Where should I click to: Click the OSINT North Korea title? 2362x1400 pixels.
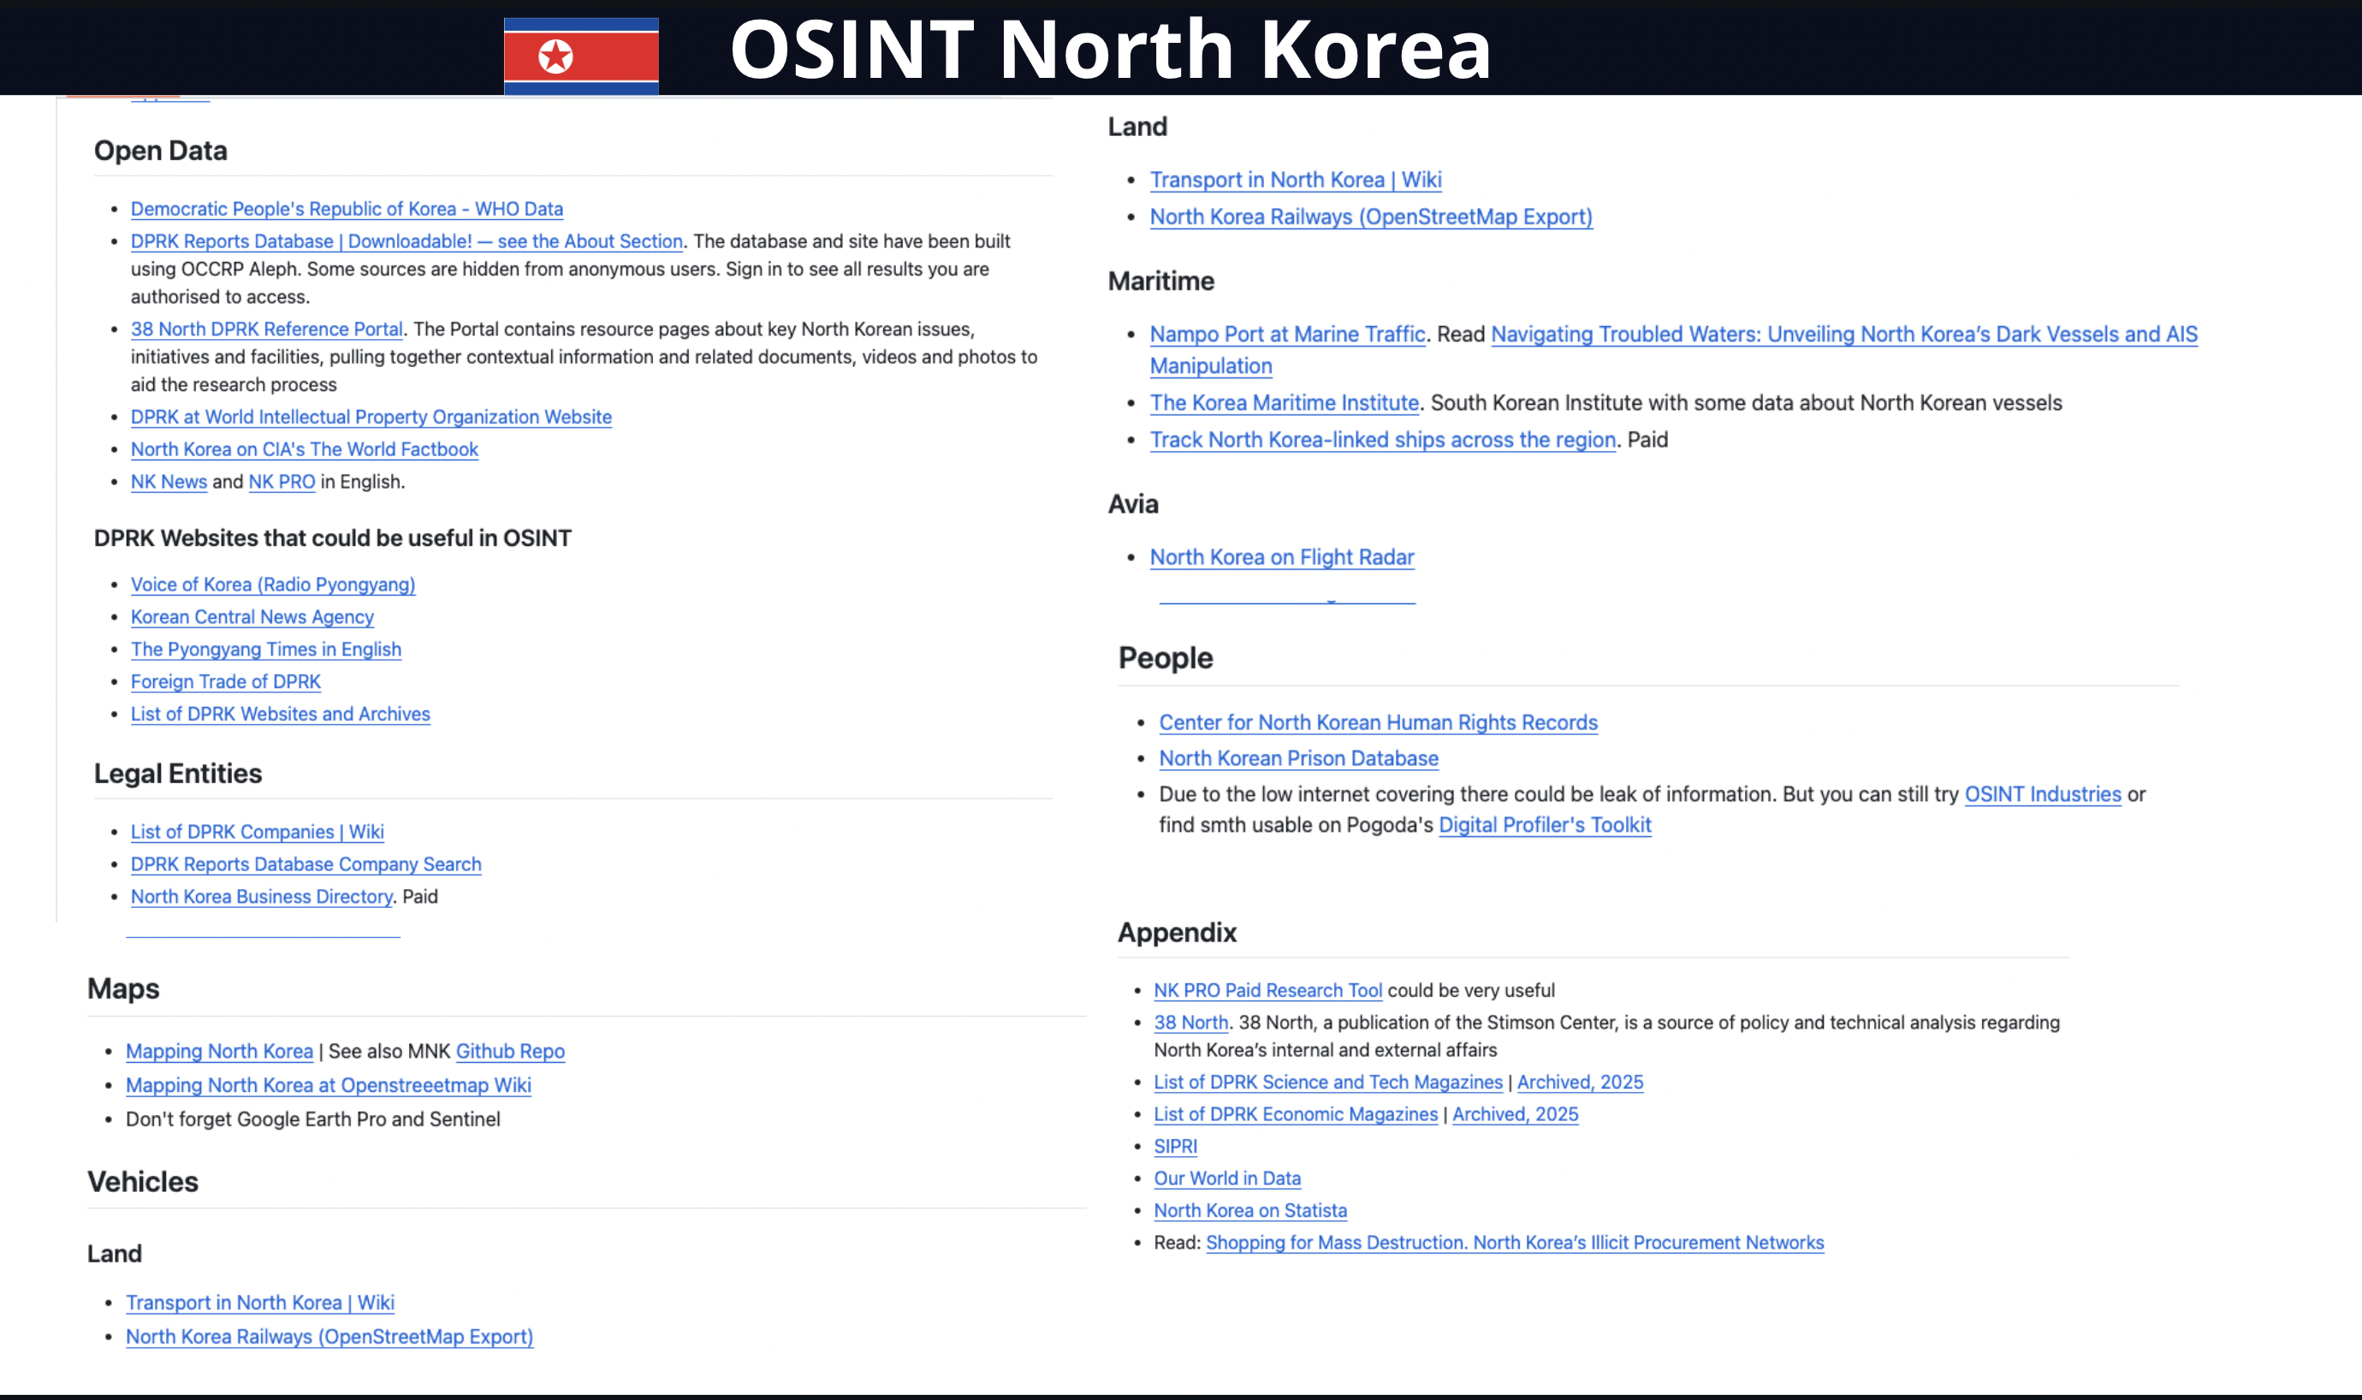point(1110,48)
